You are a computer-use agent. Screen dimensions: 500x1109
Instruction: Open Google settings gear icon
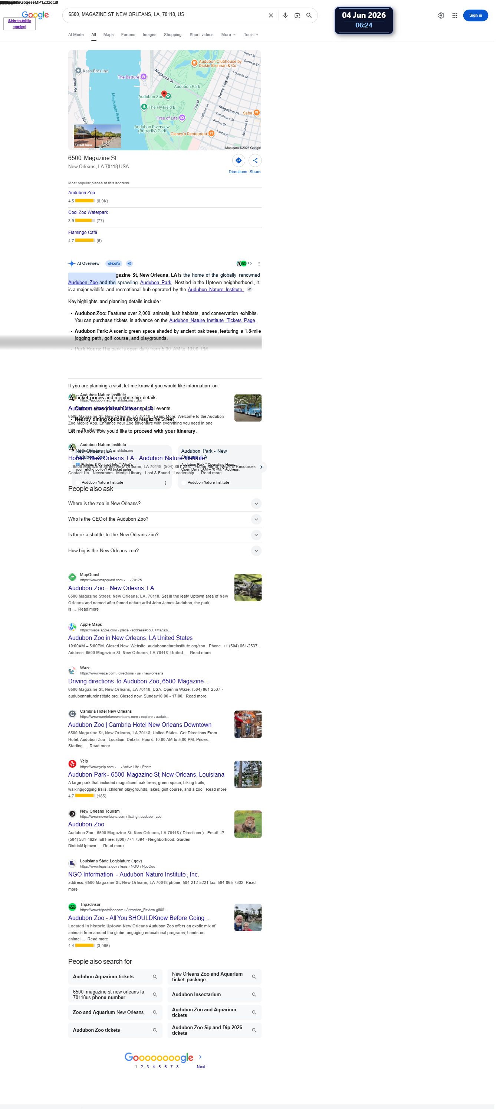[x=446, y=16]
